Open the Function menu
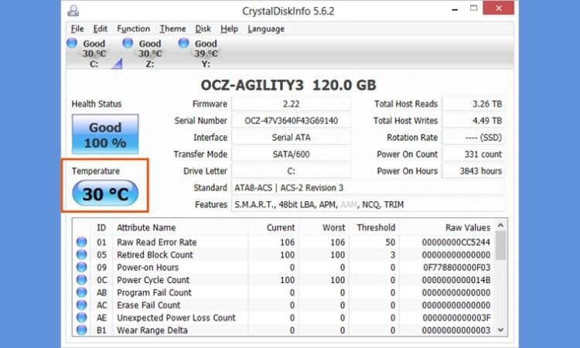 (134, 29)
